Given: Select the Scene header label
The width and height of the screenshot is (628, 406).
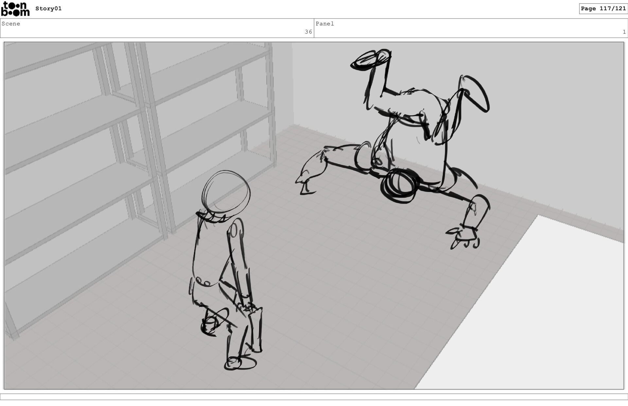Looking at the screenshot, I should 11,24.
